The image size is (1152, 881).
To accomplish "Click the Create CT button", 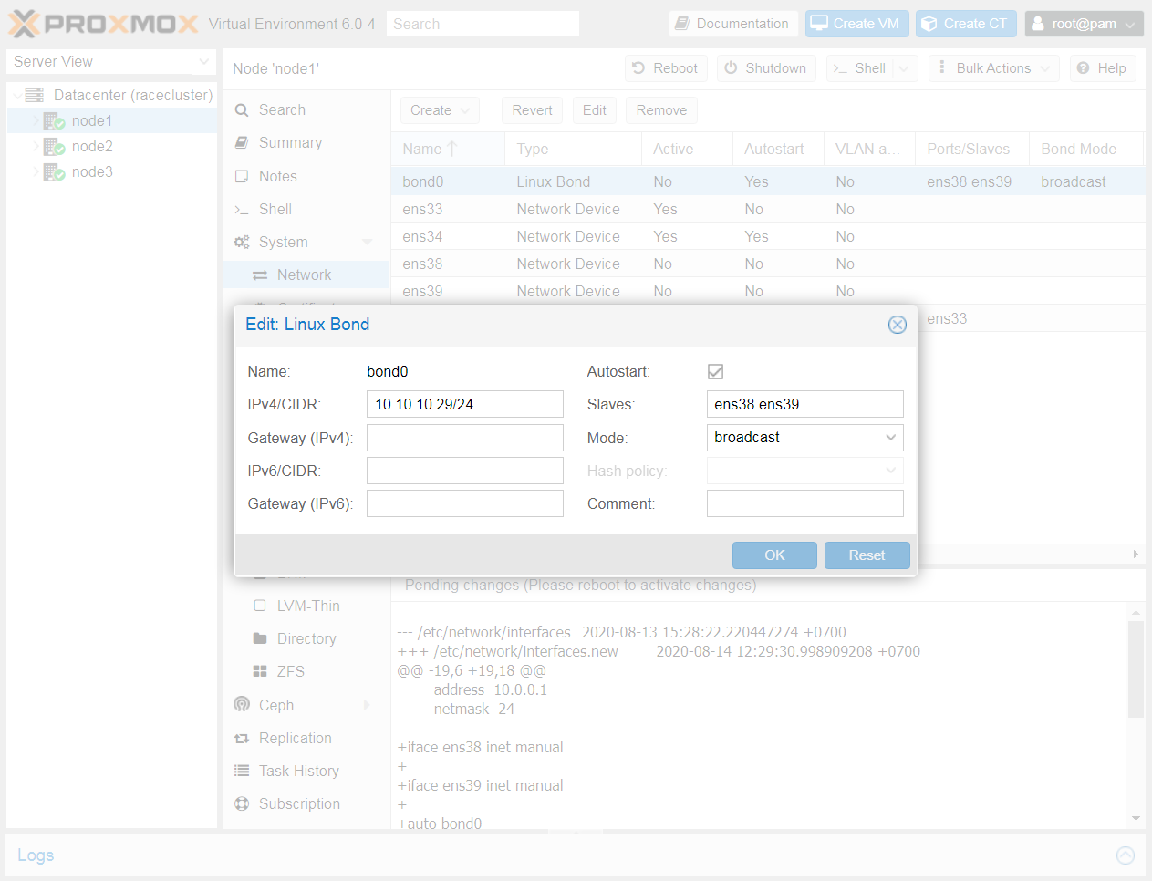I will (966, 24).
